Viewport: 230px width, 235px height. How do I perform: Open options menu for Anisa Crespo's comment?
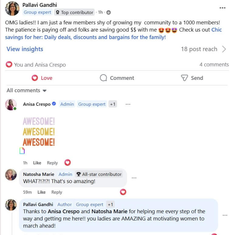click(x=128, y=104)
